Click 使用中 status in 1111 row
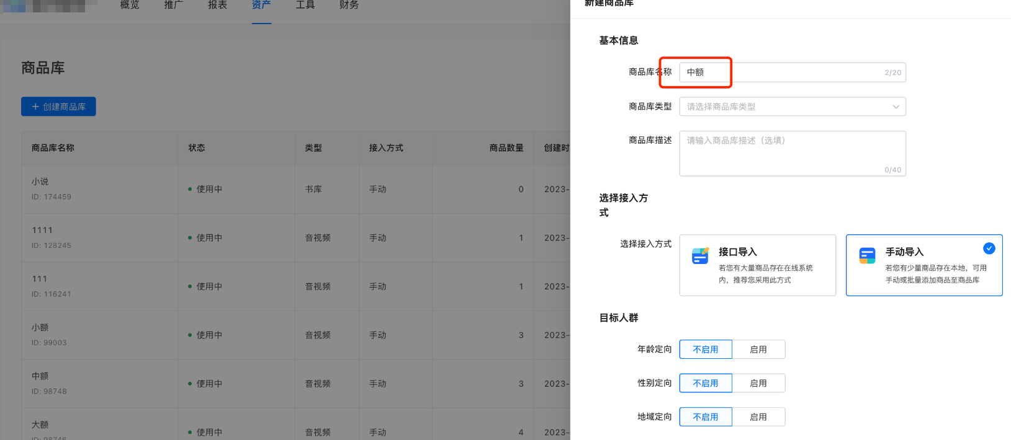Screen dimensions: 1011x440 [209, 238]
